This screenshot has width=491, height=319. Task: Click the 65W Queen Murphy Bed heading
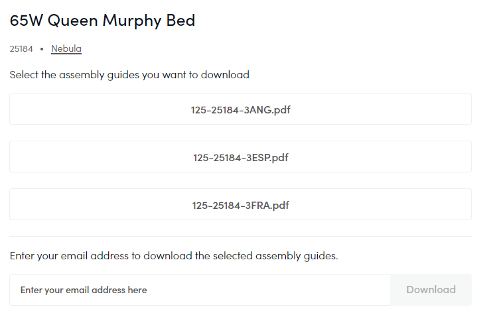pos(102,21)
